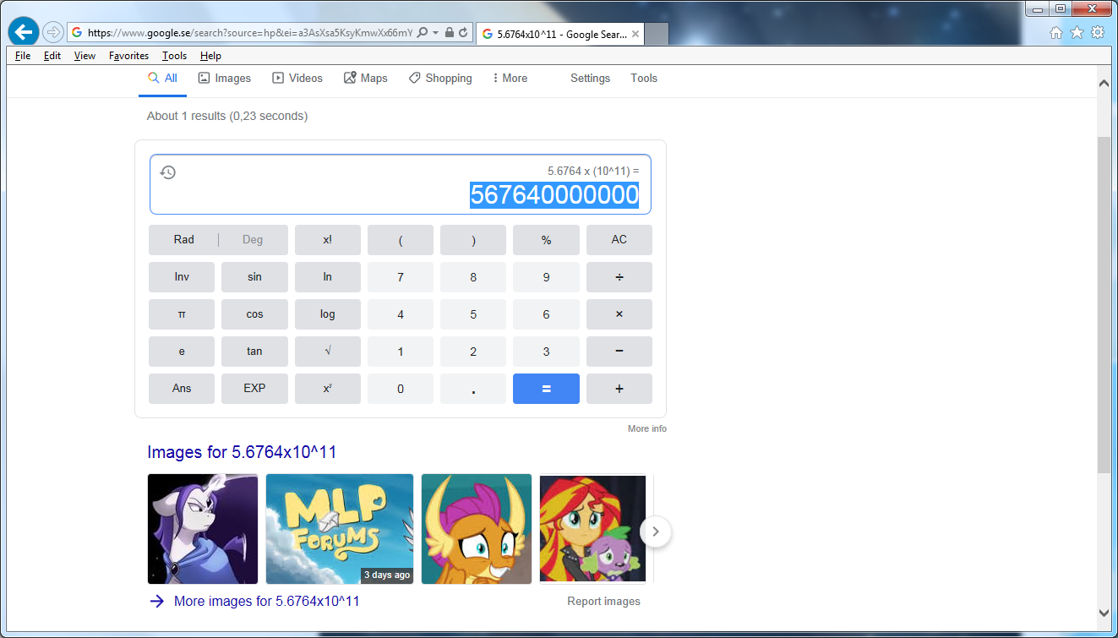Click the ln function key
1118x638 pixels.
328,277
